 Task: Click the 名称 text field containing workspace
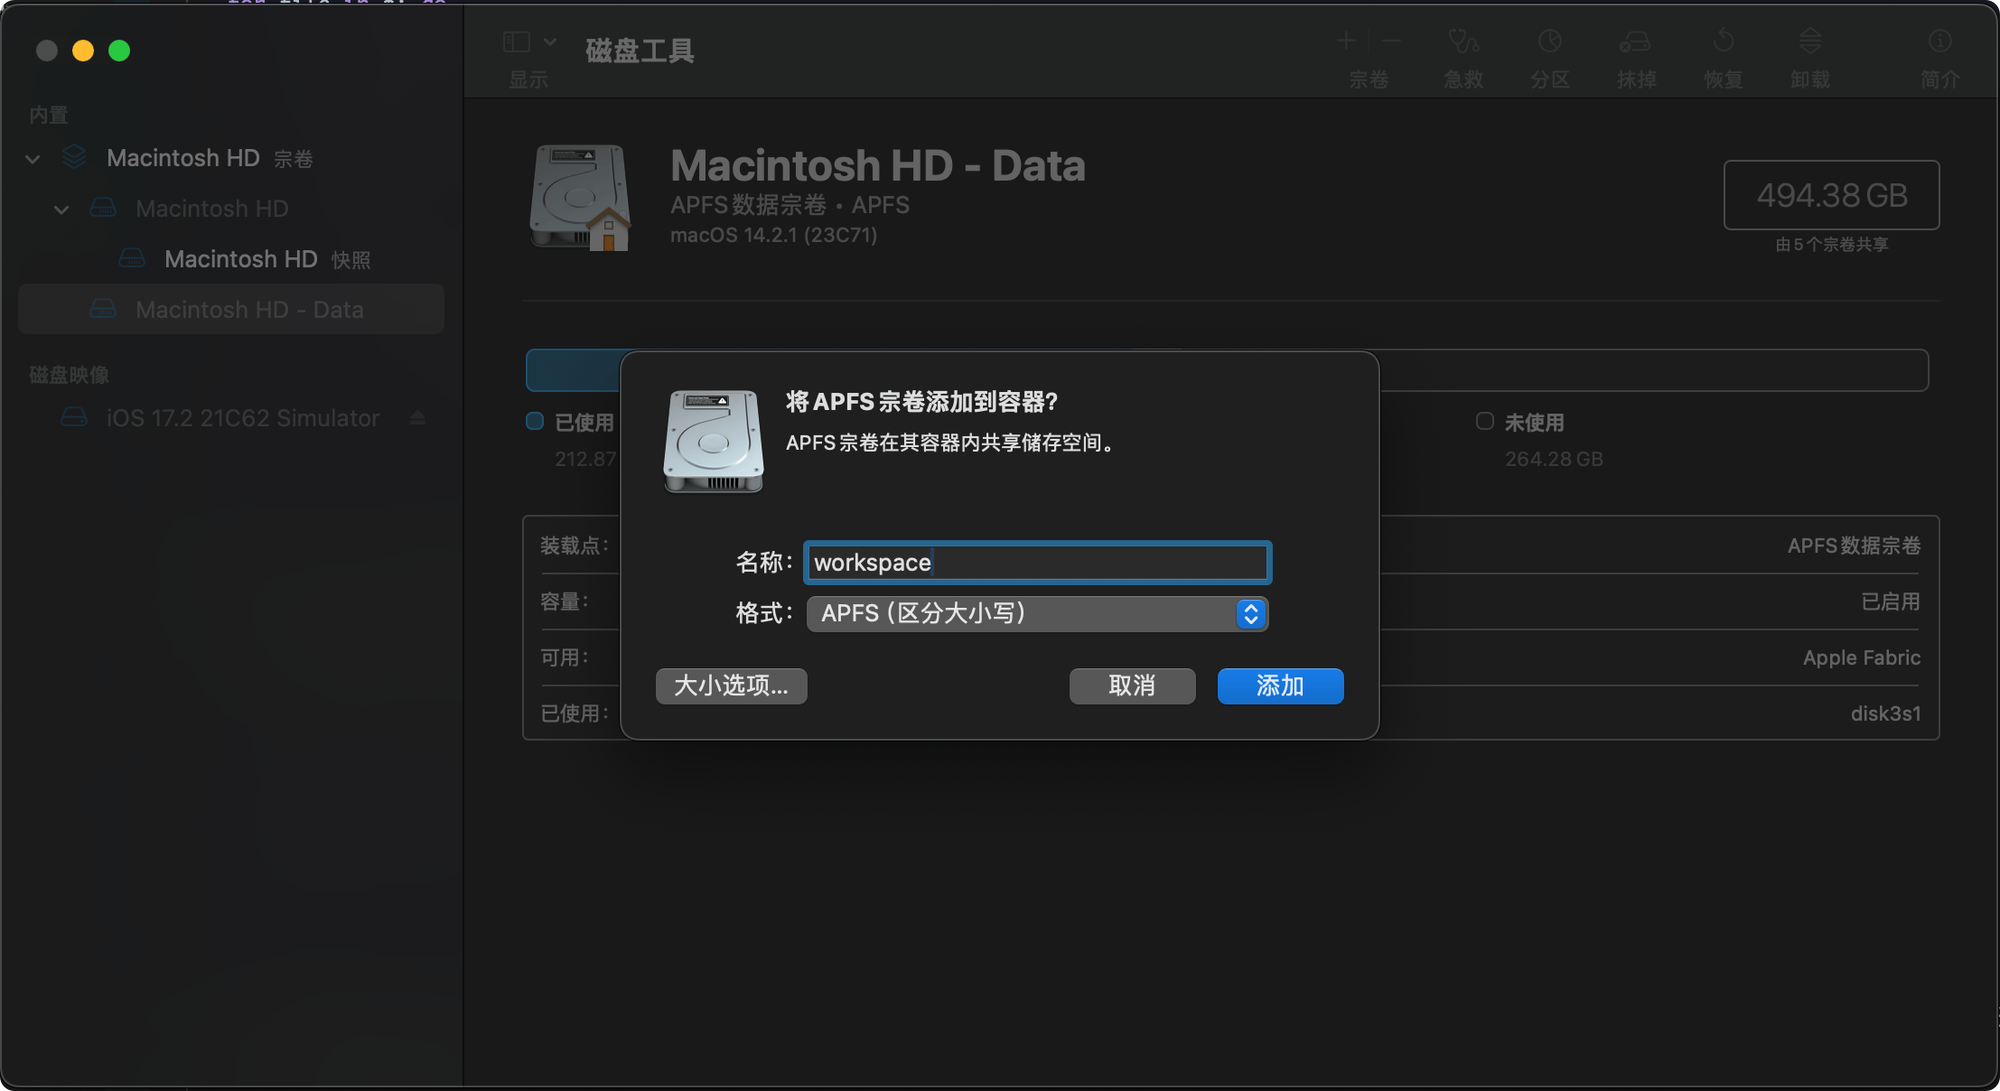pos(1037,563)
